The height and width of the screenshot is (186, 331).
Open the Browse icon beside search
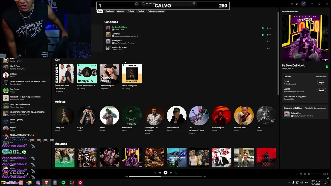[x=194, y=4]
